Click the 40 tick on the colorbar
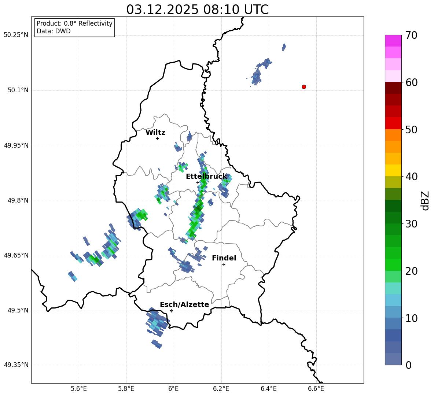The width and height of the screenshot is (434, 396). (x=411, y=177)
